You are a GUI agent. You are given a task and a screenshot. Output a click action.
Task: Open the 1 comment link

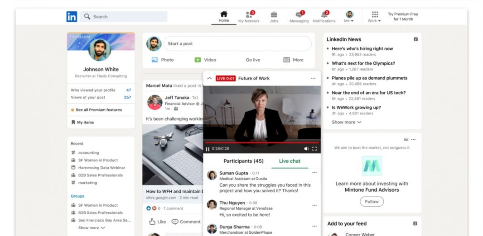173,208
